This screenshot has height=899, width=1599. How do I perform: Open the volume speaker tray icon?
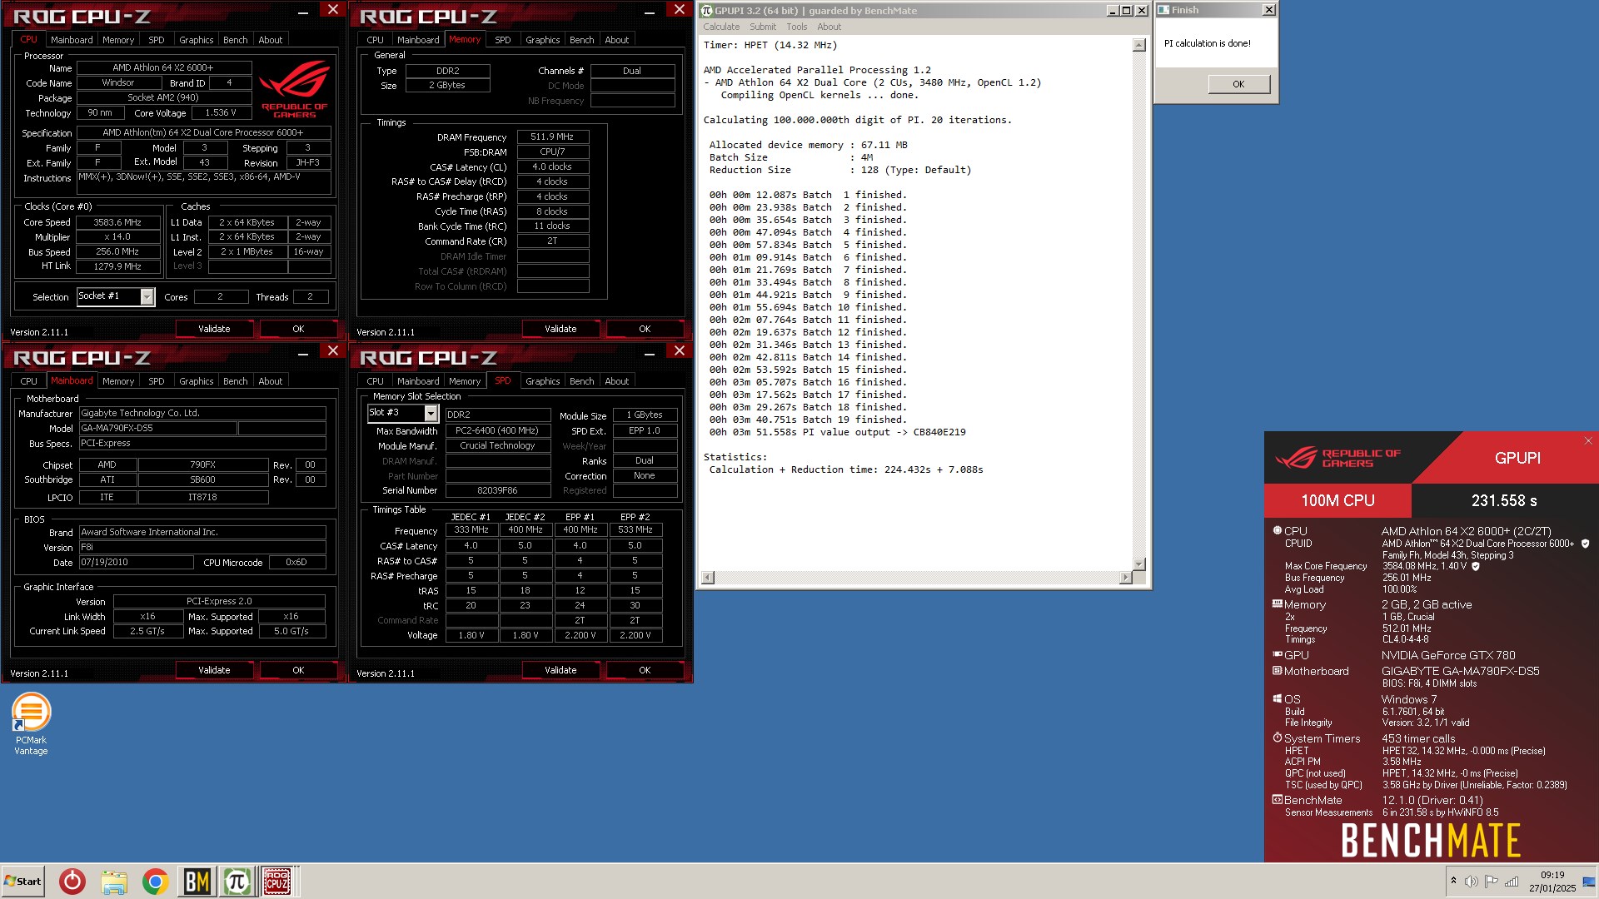click(x=1472, y=881)
